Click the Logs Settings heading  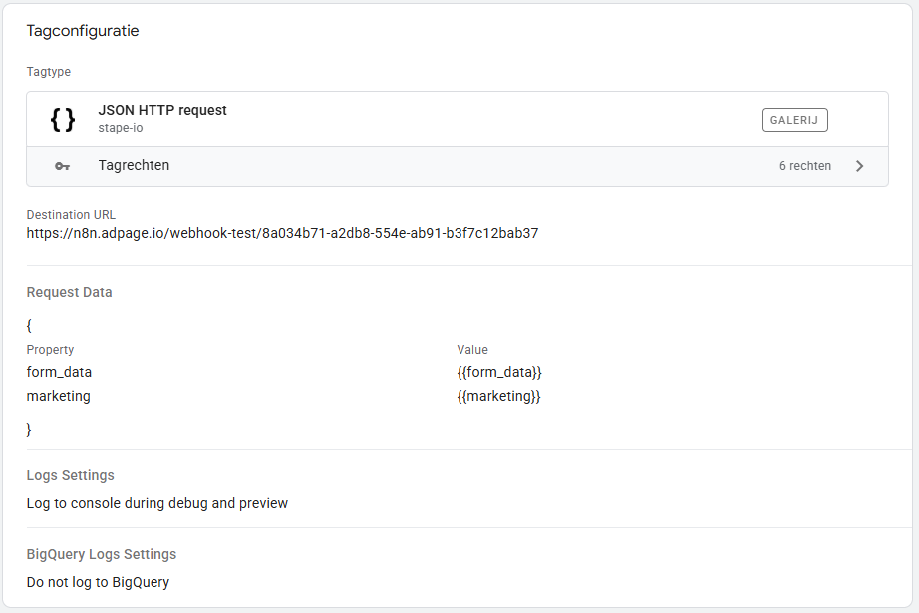[x=70, y=476]
